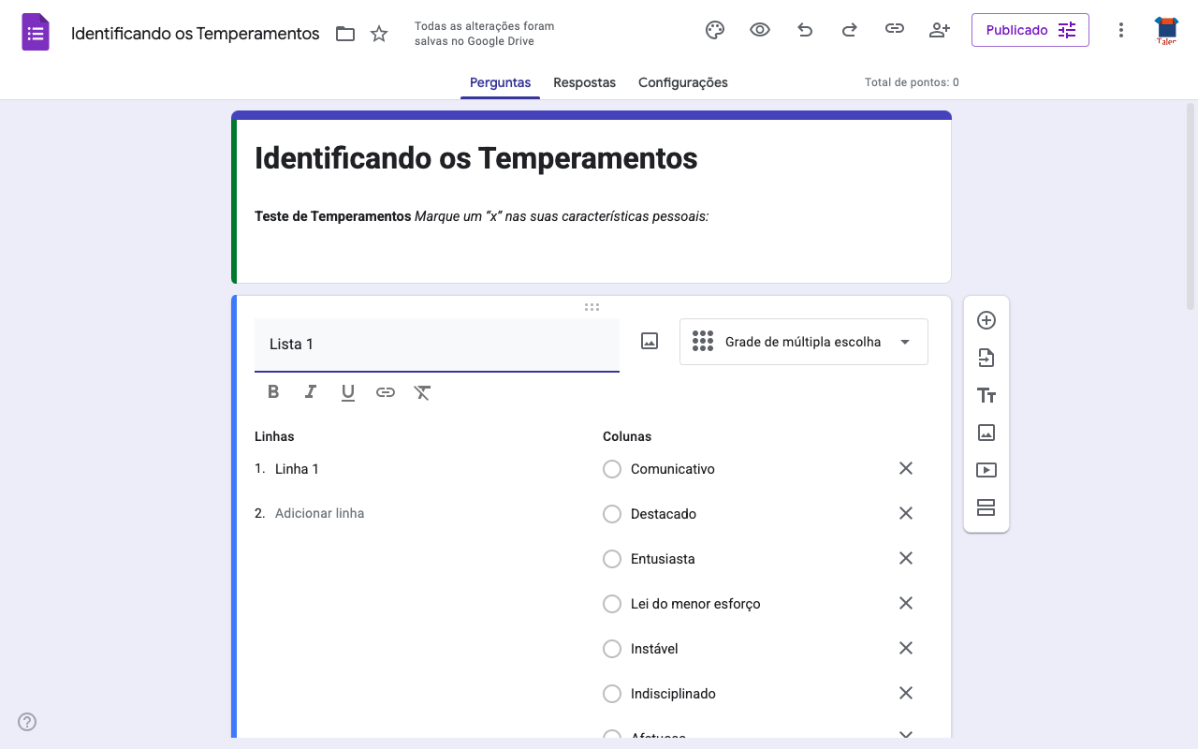The image size is (1198, 749).
Task: Click the Adicionar linha row field
Action: tap(320, 513)
